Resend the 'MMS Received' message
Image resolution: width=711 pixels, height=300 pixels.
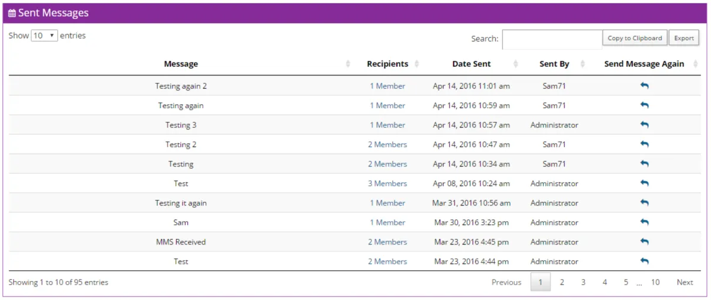[644, 242]
